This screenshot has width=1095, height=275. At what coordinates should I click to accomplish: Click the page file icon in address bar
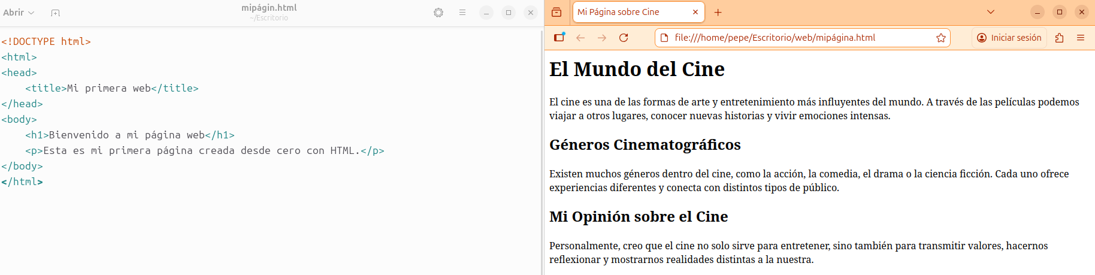(664, 38)
